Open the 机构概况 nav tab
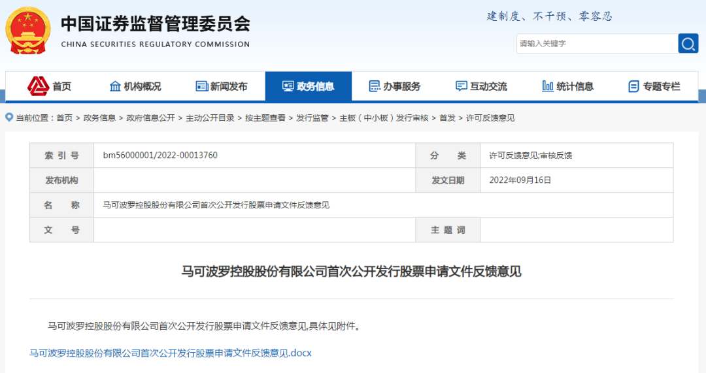Viewport: 706px width, 373px height. click(135, 86)
